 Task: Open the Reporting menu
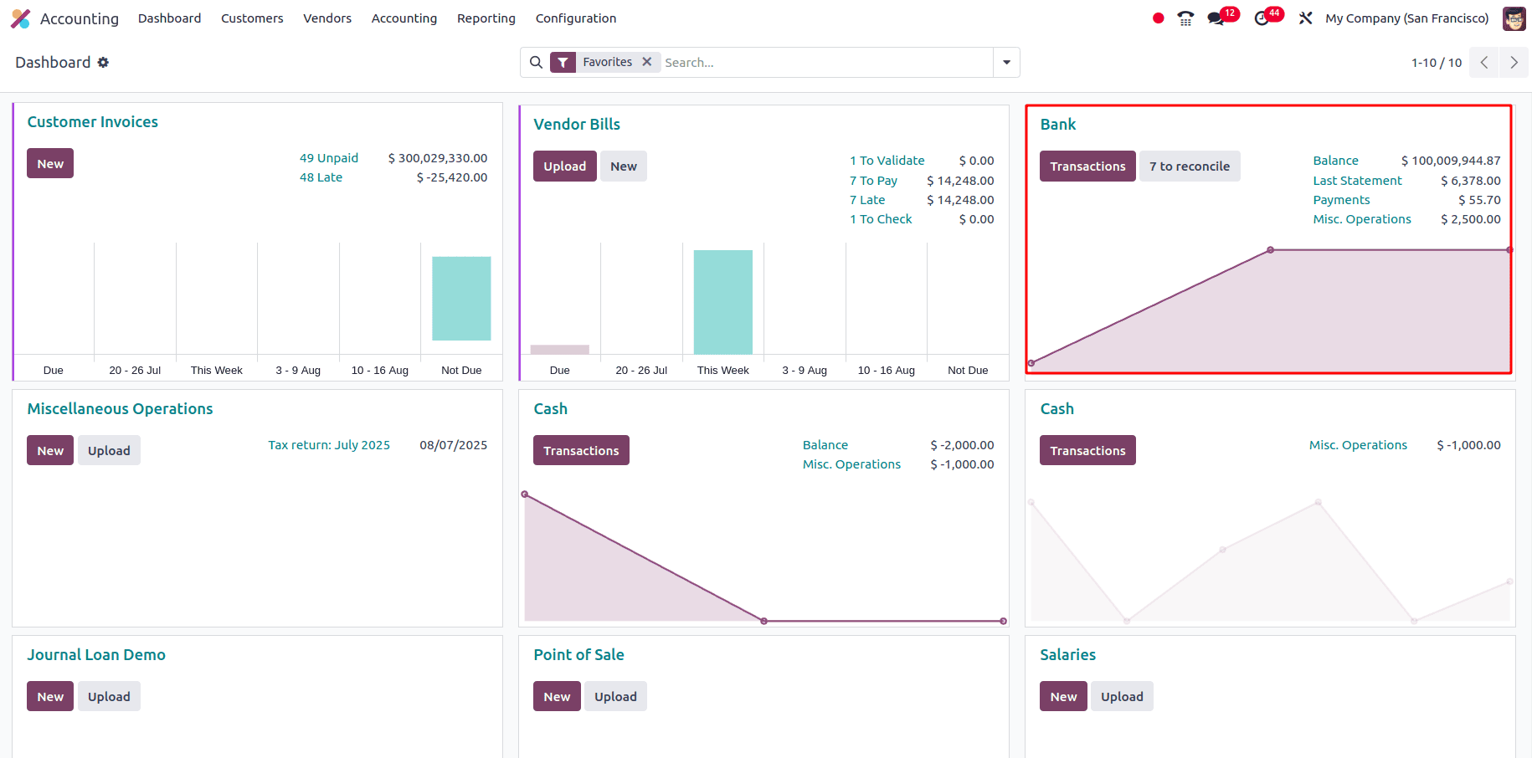tap(486, 18)
